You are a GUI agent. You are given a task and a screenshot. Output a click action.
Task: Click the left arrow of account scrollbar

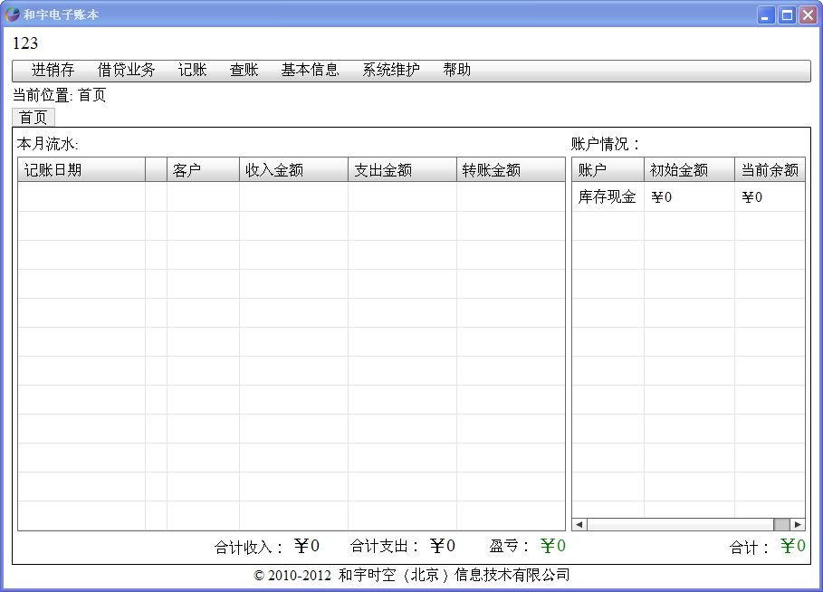click(x=579, y=524)
